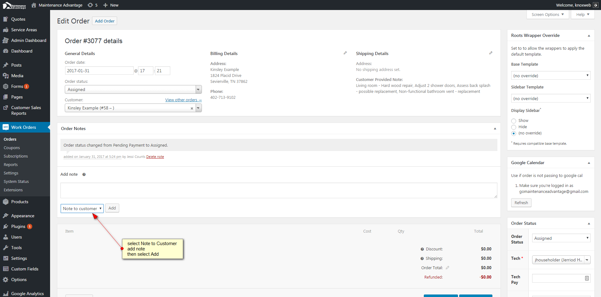Click the Shipping Details edit pencil icon
601x297 pixels.
[491, 53]
